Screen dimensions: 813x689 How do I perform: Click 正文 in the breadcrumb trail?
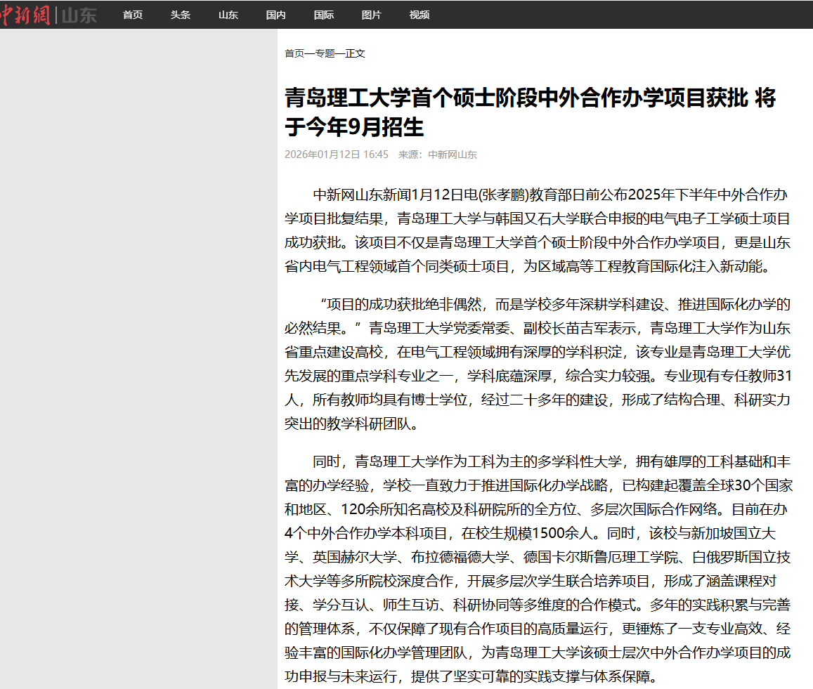355,53
